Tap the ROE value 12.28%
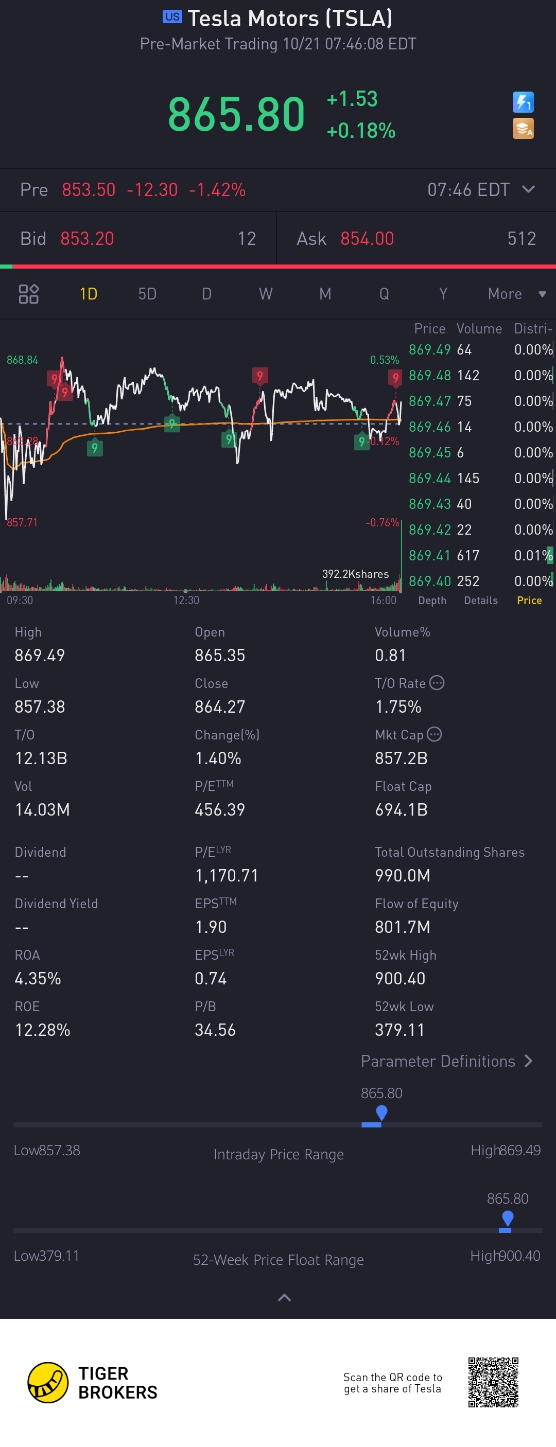Image resolution: width=556 pixels, height=1447 pixels. point(42,1030)
